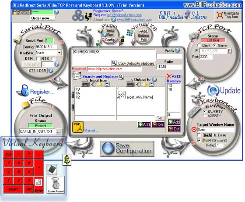Click Minimize to Tray Icon button
The image size is (245, 202).
(x=228, y=15)
